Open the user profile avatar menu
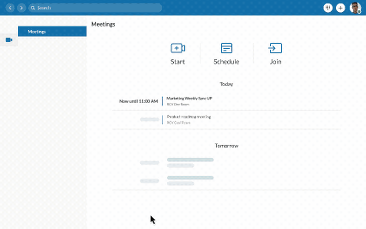This screenshot has width=366, height=229. 355,8
